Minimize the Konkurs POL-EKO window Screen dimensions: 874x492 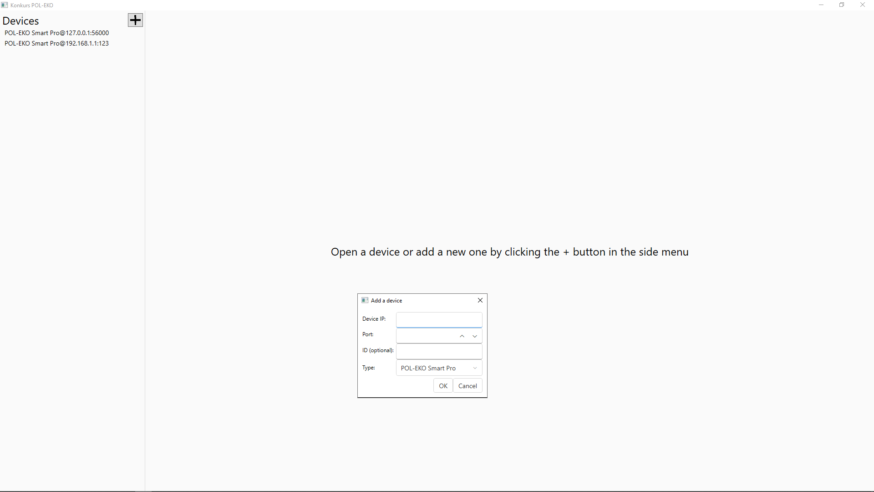[821, 5]
